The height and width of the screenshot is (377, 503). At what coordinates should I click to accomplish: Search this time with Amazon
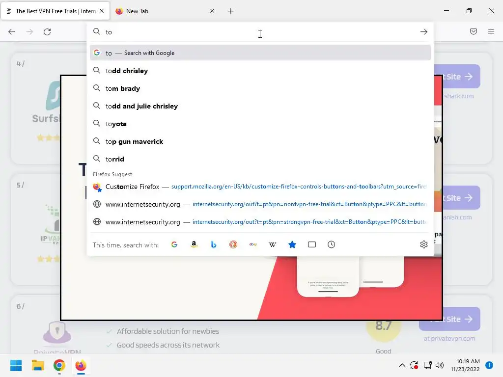[x=194, y=244]
